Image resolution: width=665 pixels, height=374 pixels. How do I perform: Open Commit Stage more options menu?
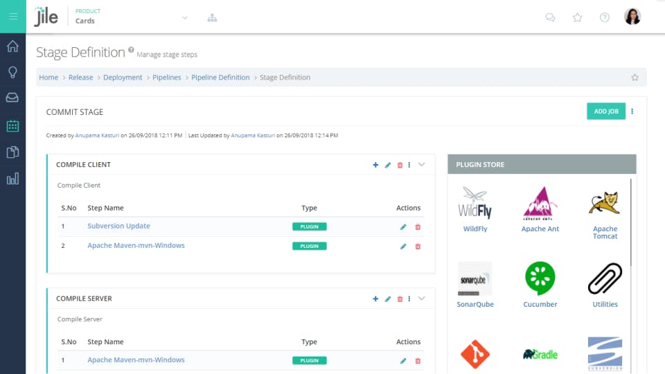(632, 112)
